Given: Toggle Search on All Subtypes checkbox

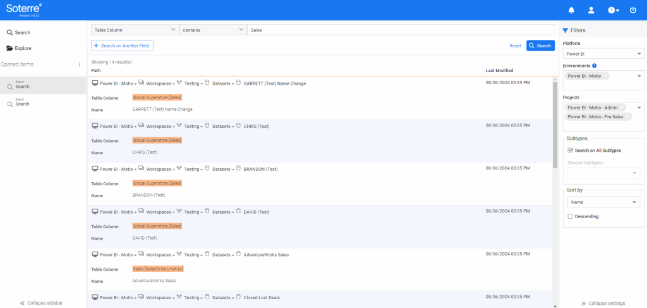Looking at the screenshot, I should pyautogui.click(x=571, y=151).
